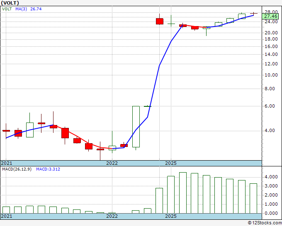Click the 14.00 price axis label
282x226 pixels.
point(271,54)
